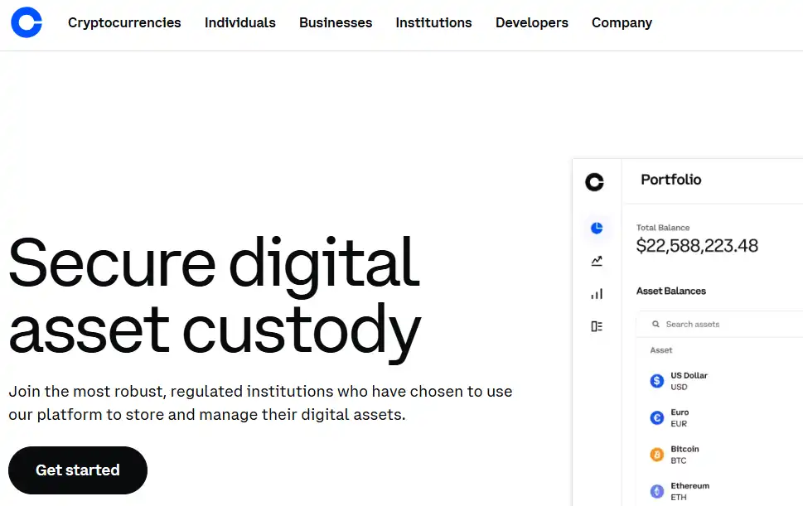Viewport: 803px width, 506px height.
Task: Click the Coinbase logo in the navbar
Action: (26, 22)
